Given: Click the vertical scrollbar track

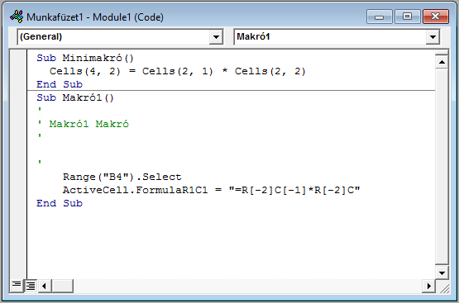Looking at the screenshot, I should click(x=442, y=167).
